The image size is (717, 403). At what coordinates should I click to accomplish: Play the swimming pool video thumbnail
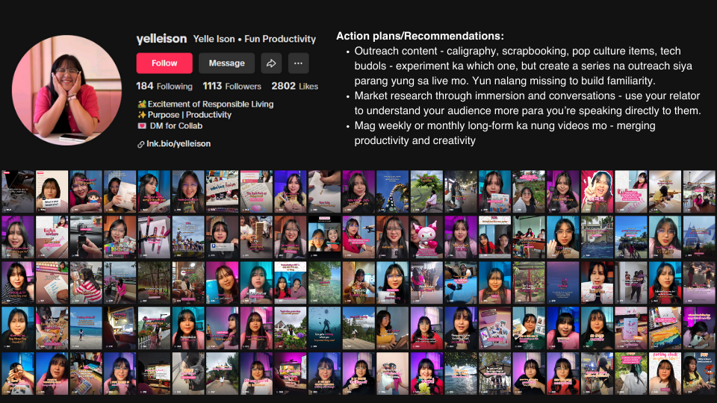[x=597, y=237]
